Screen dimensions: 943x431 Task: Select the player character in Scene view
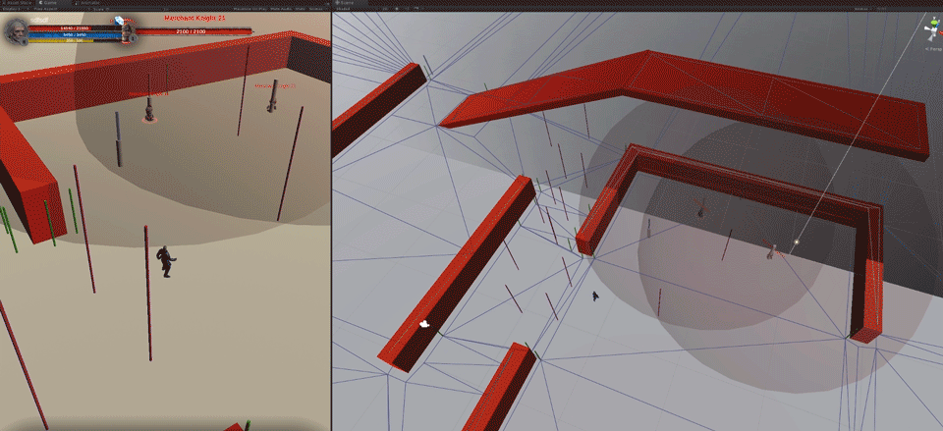pos(595,295)
